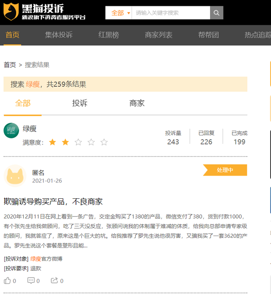This screenshot has height=294, width=271.
Task: Click the 处理中 status badge
Action: point(225,170)
